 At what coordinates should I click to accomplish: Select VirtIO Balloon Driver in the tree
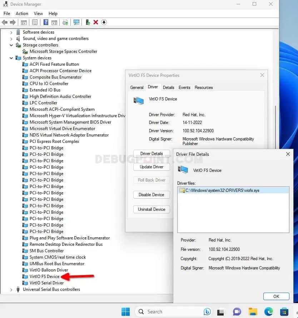click(49, 270)
